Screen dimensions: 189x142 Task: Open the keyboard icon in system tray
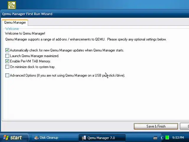coord(155,138)
